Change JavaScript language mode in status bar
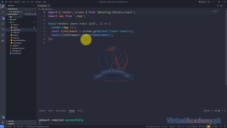Screen dimensions: 227x128 click(194, 127)
